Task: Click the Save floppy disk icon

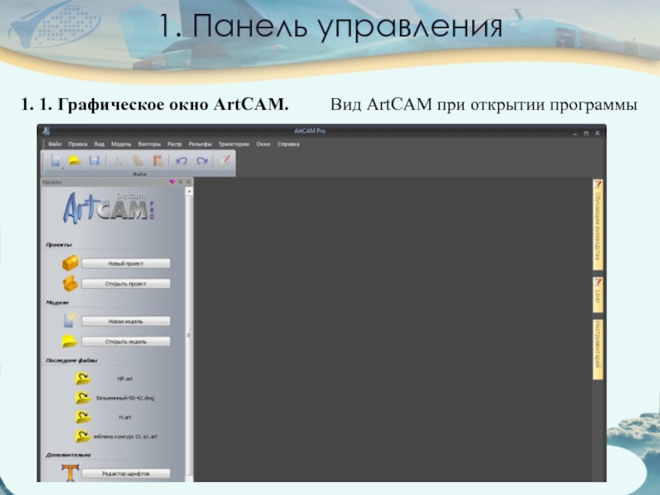Action: 94,161
